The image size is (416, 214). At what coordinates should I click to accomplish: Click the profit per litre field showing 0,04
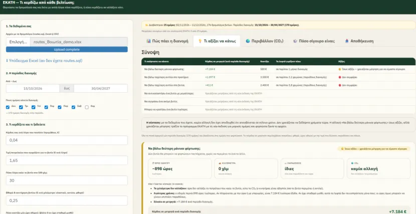coord(67,140)
